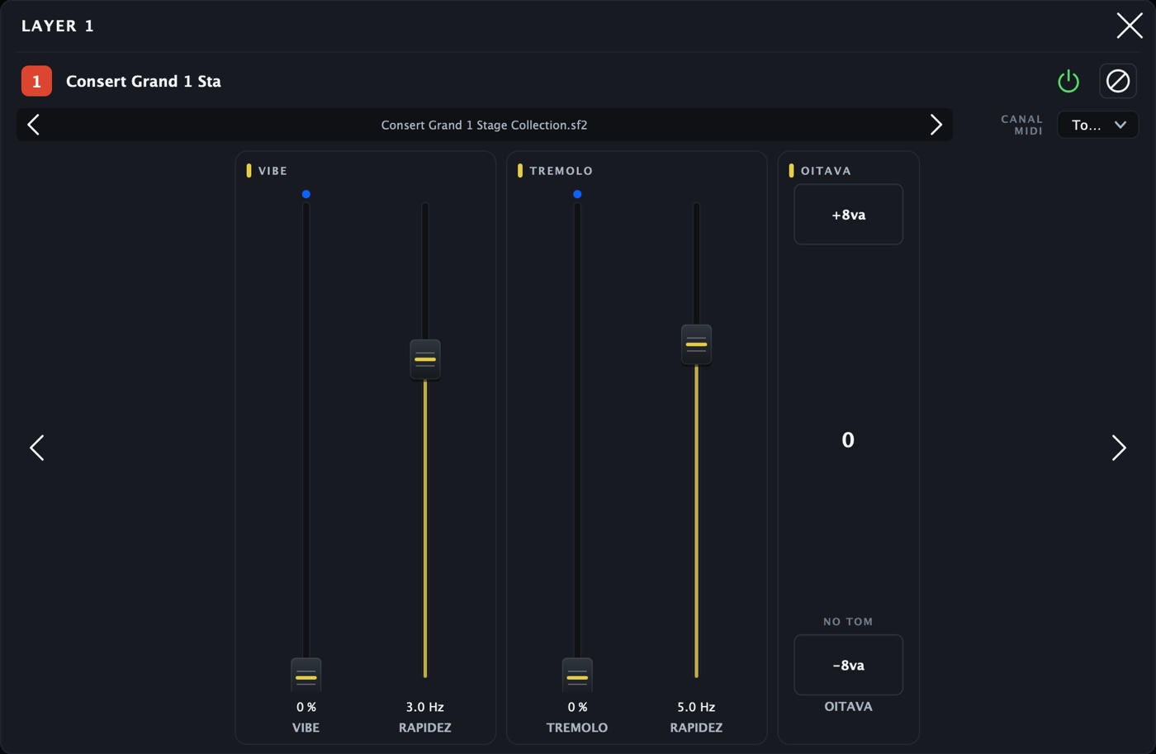This screenshot has width=1156, height=754.
Task: Click the red layer number 1 badge
Action: click(36, 81)
